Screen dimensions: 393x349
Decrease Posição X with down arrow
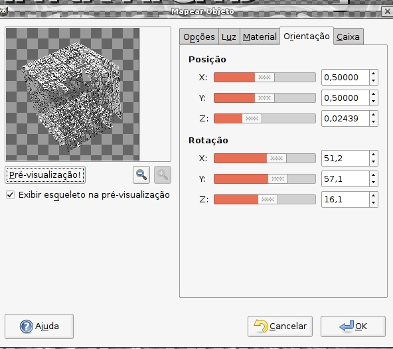pyautogui.click(x=374, y=81)
